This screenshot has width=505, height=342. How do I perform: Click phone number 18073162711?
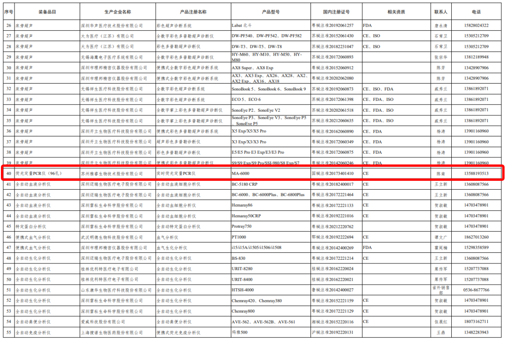pos(476,321)
